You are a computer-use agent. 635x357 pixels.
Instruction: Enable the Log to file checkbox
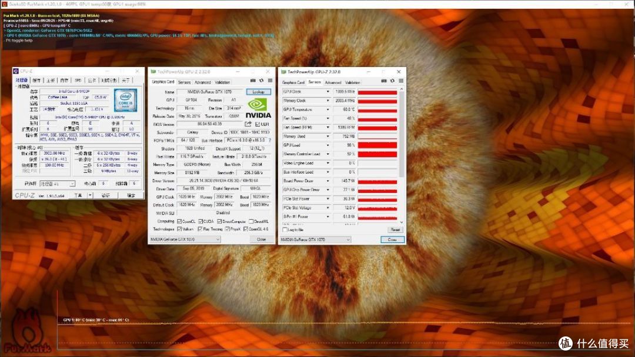click(285, 230)
